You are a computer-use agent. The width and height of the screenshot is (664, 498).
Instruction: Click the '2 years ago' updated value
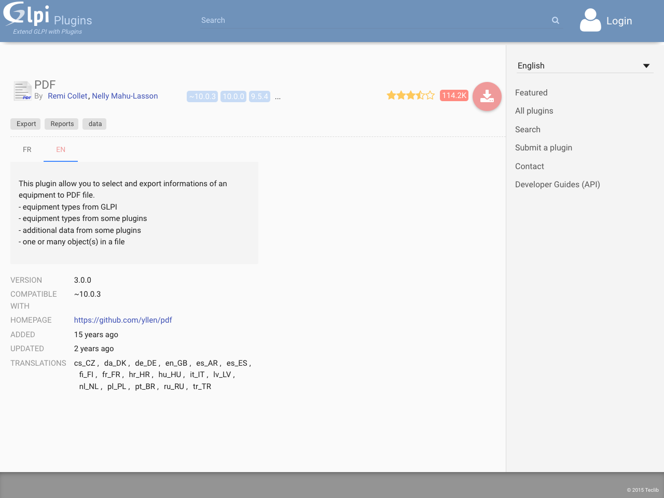(x=94, y=349)
